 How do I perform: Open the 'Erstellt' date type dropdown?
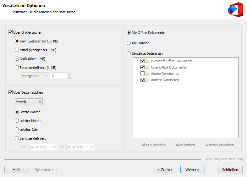click(29, 102)
